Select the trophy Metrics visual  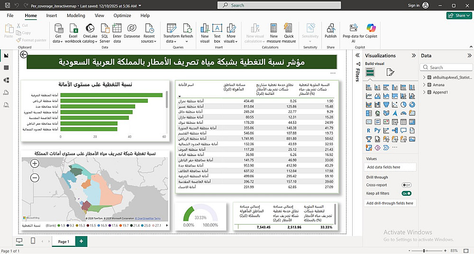pyautogui.click(x=369, y=139)
